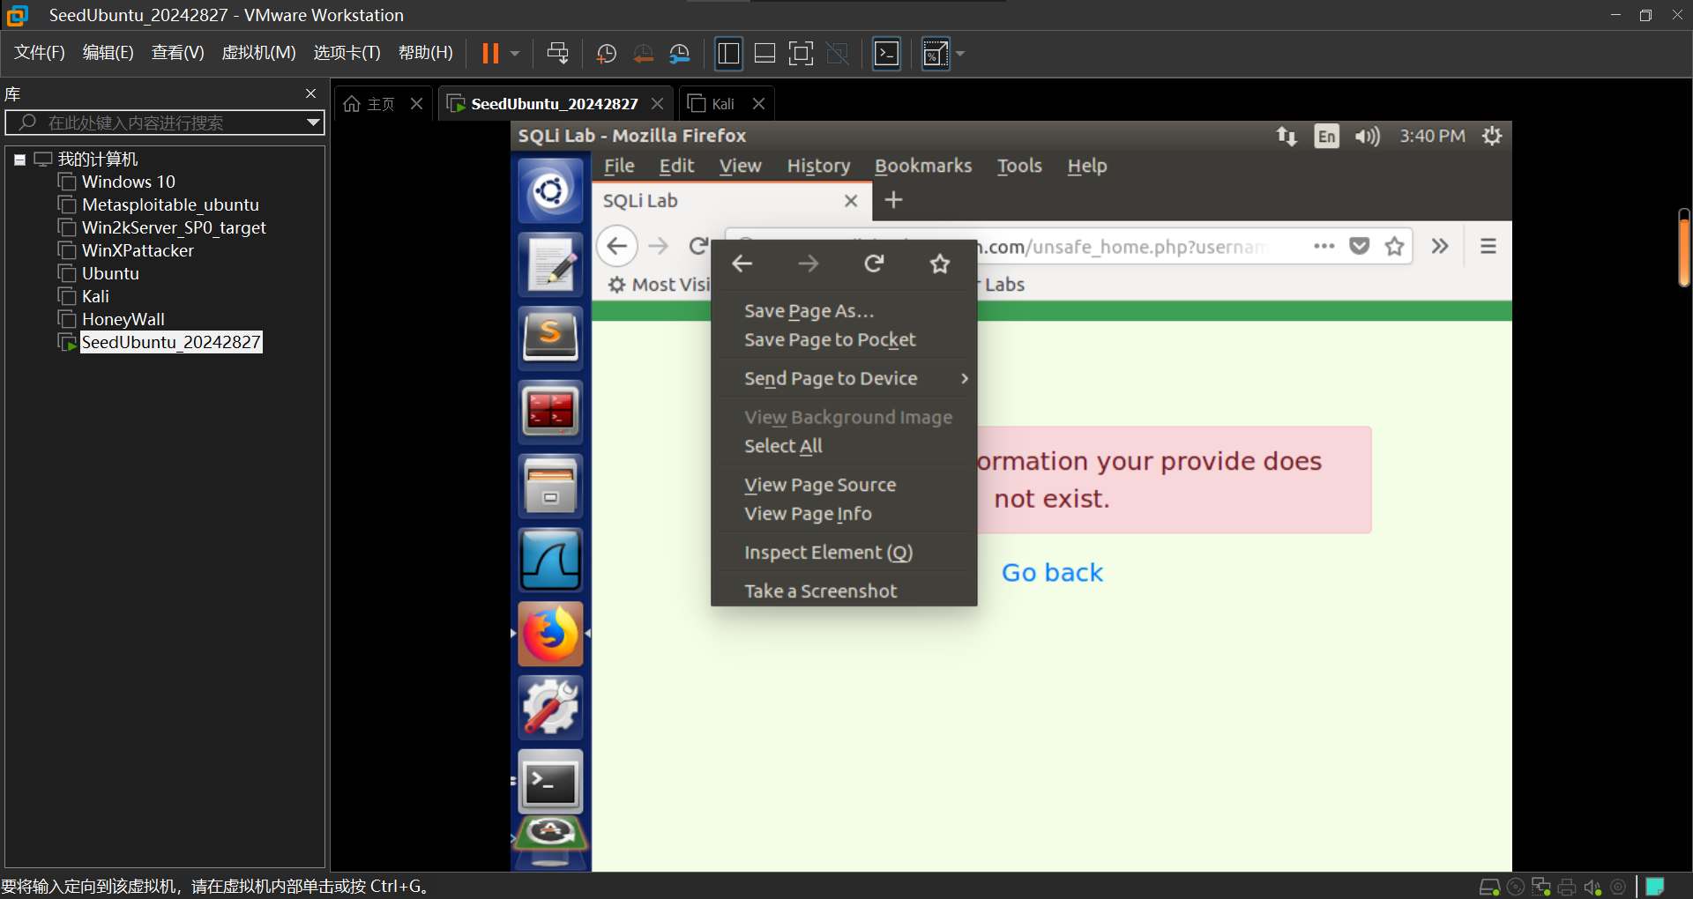Click the Ubuntu network indicator

click(1287, 136)
